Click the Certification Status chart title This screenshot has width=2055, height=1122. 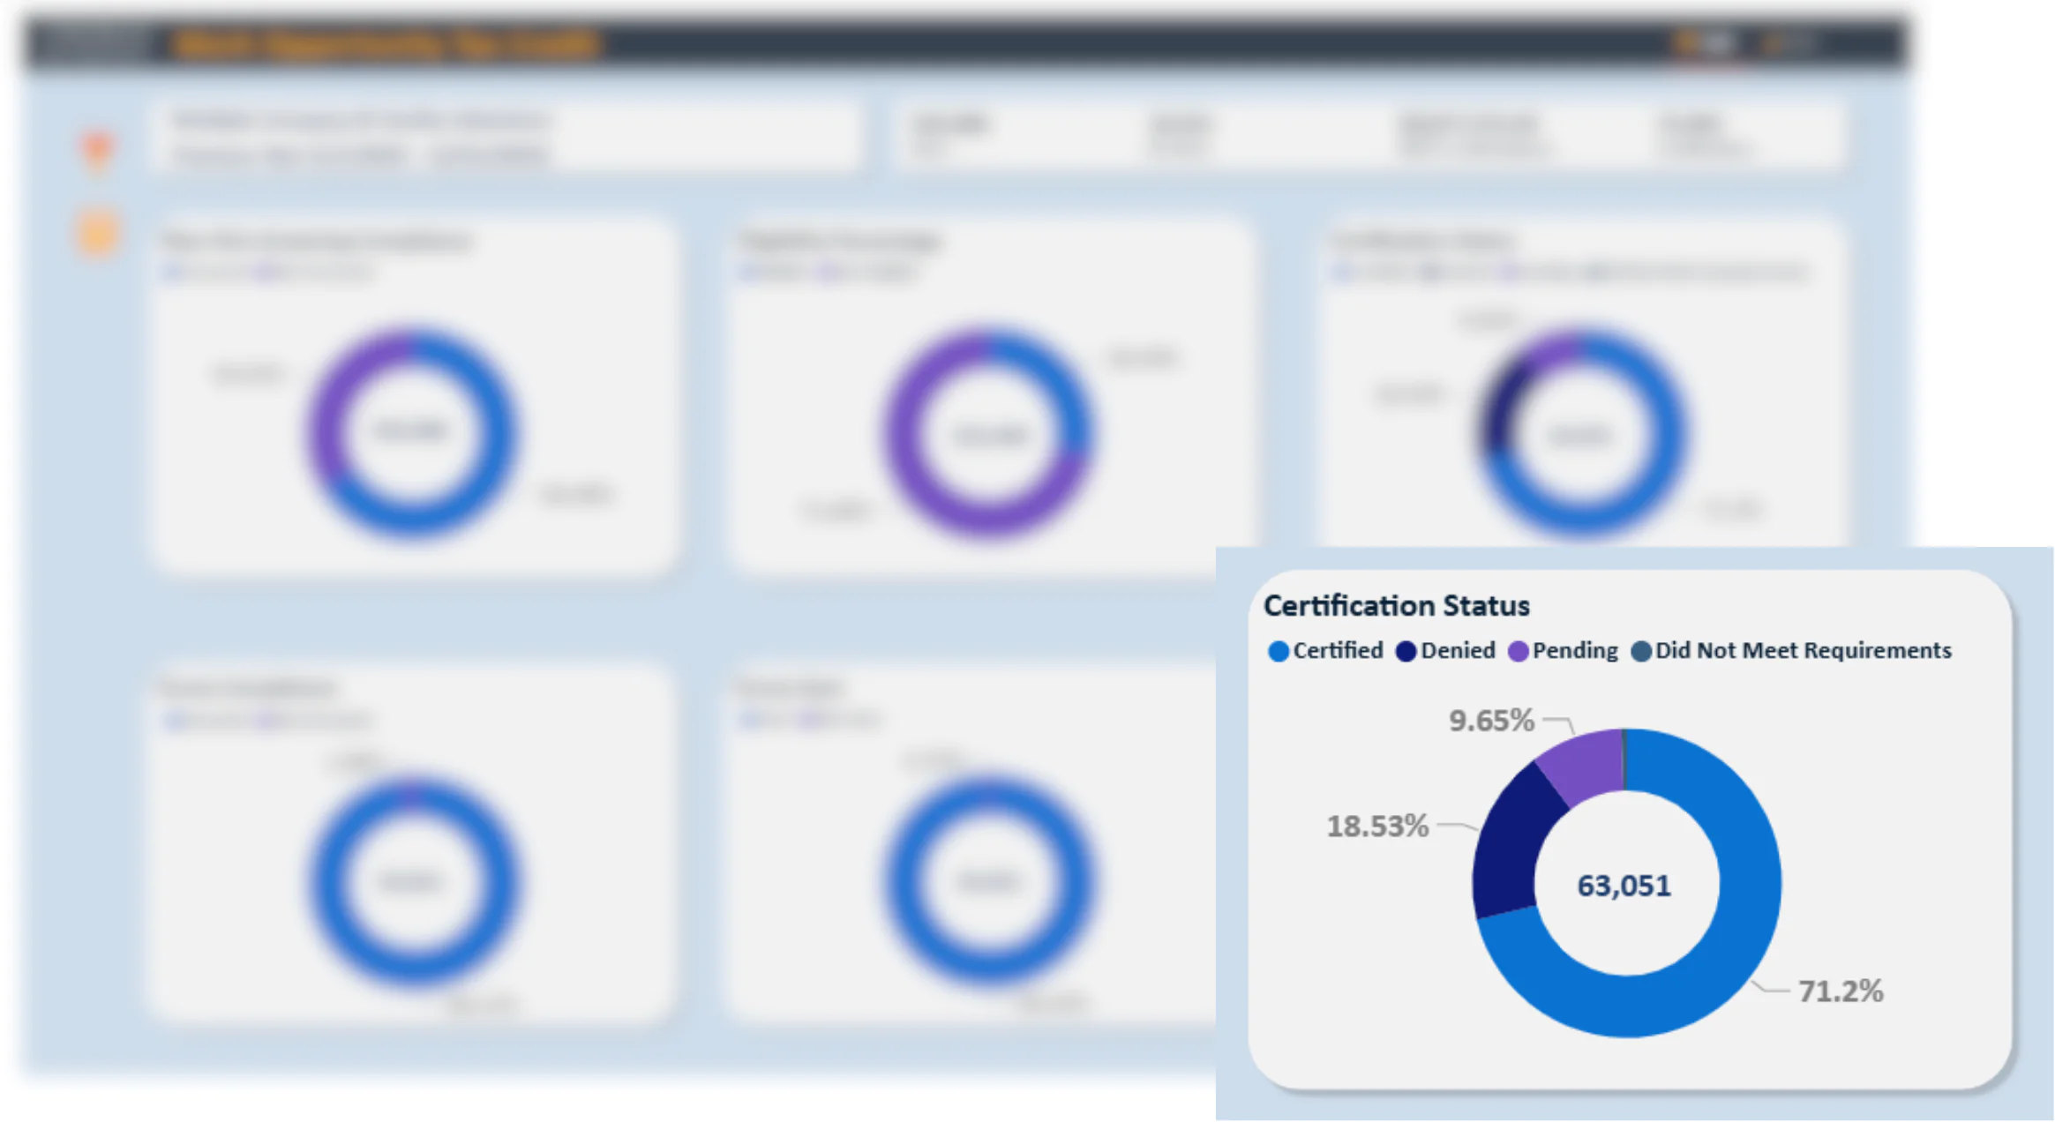pyautogui.click(x=1396, y=606)
